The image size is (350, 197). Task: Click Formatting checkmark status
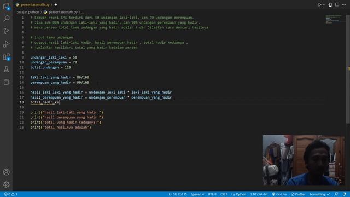(x=319, y=194)
